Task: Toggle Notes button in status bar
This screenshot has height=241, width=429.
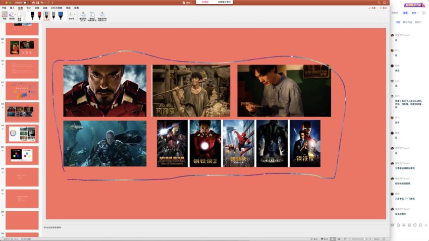Action: click(314, 239)
